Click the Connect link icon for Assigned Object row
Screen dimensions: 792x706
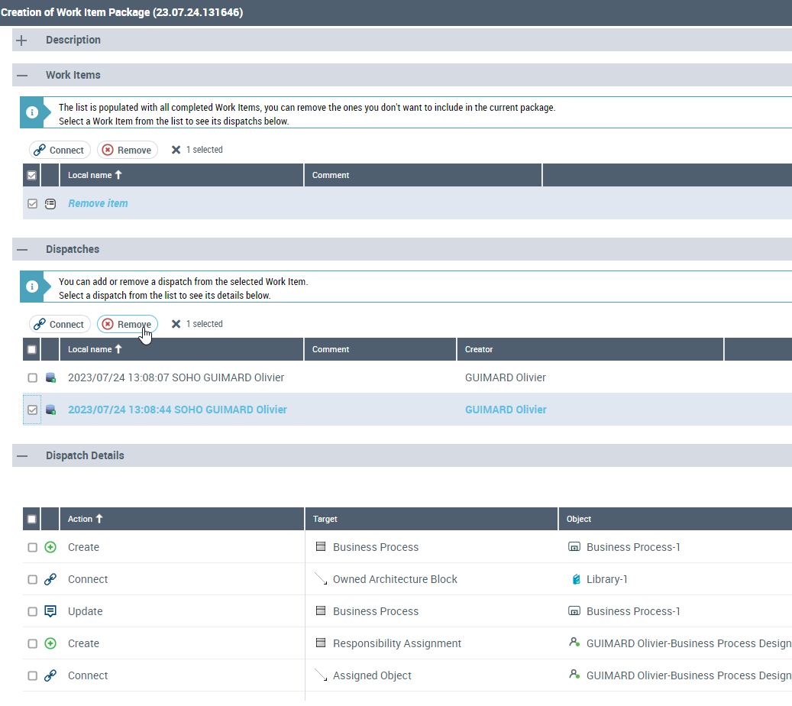pos(50,675)
